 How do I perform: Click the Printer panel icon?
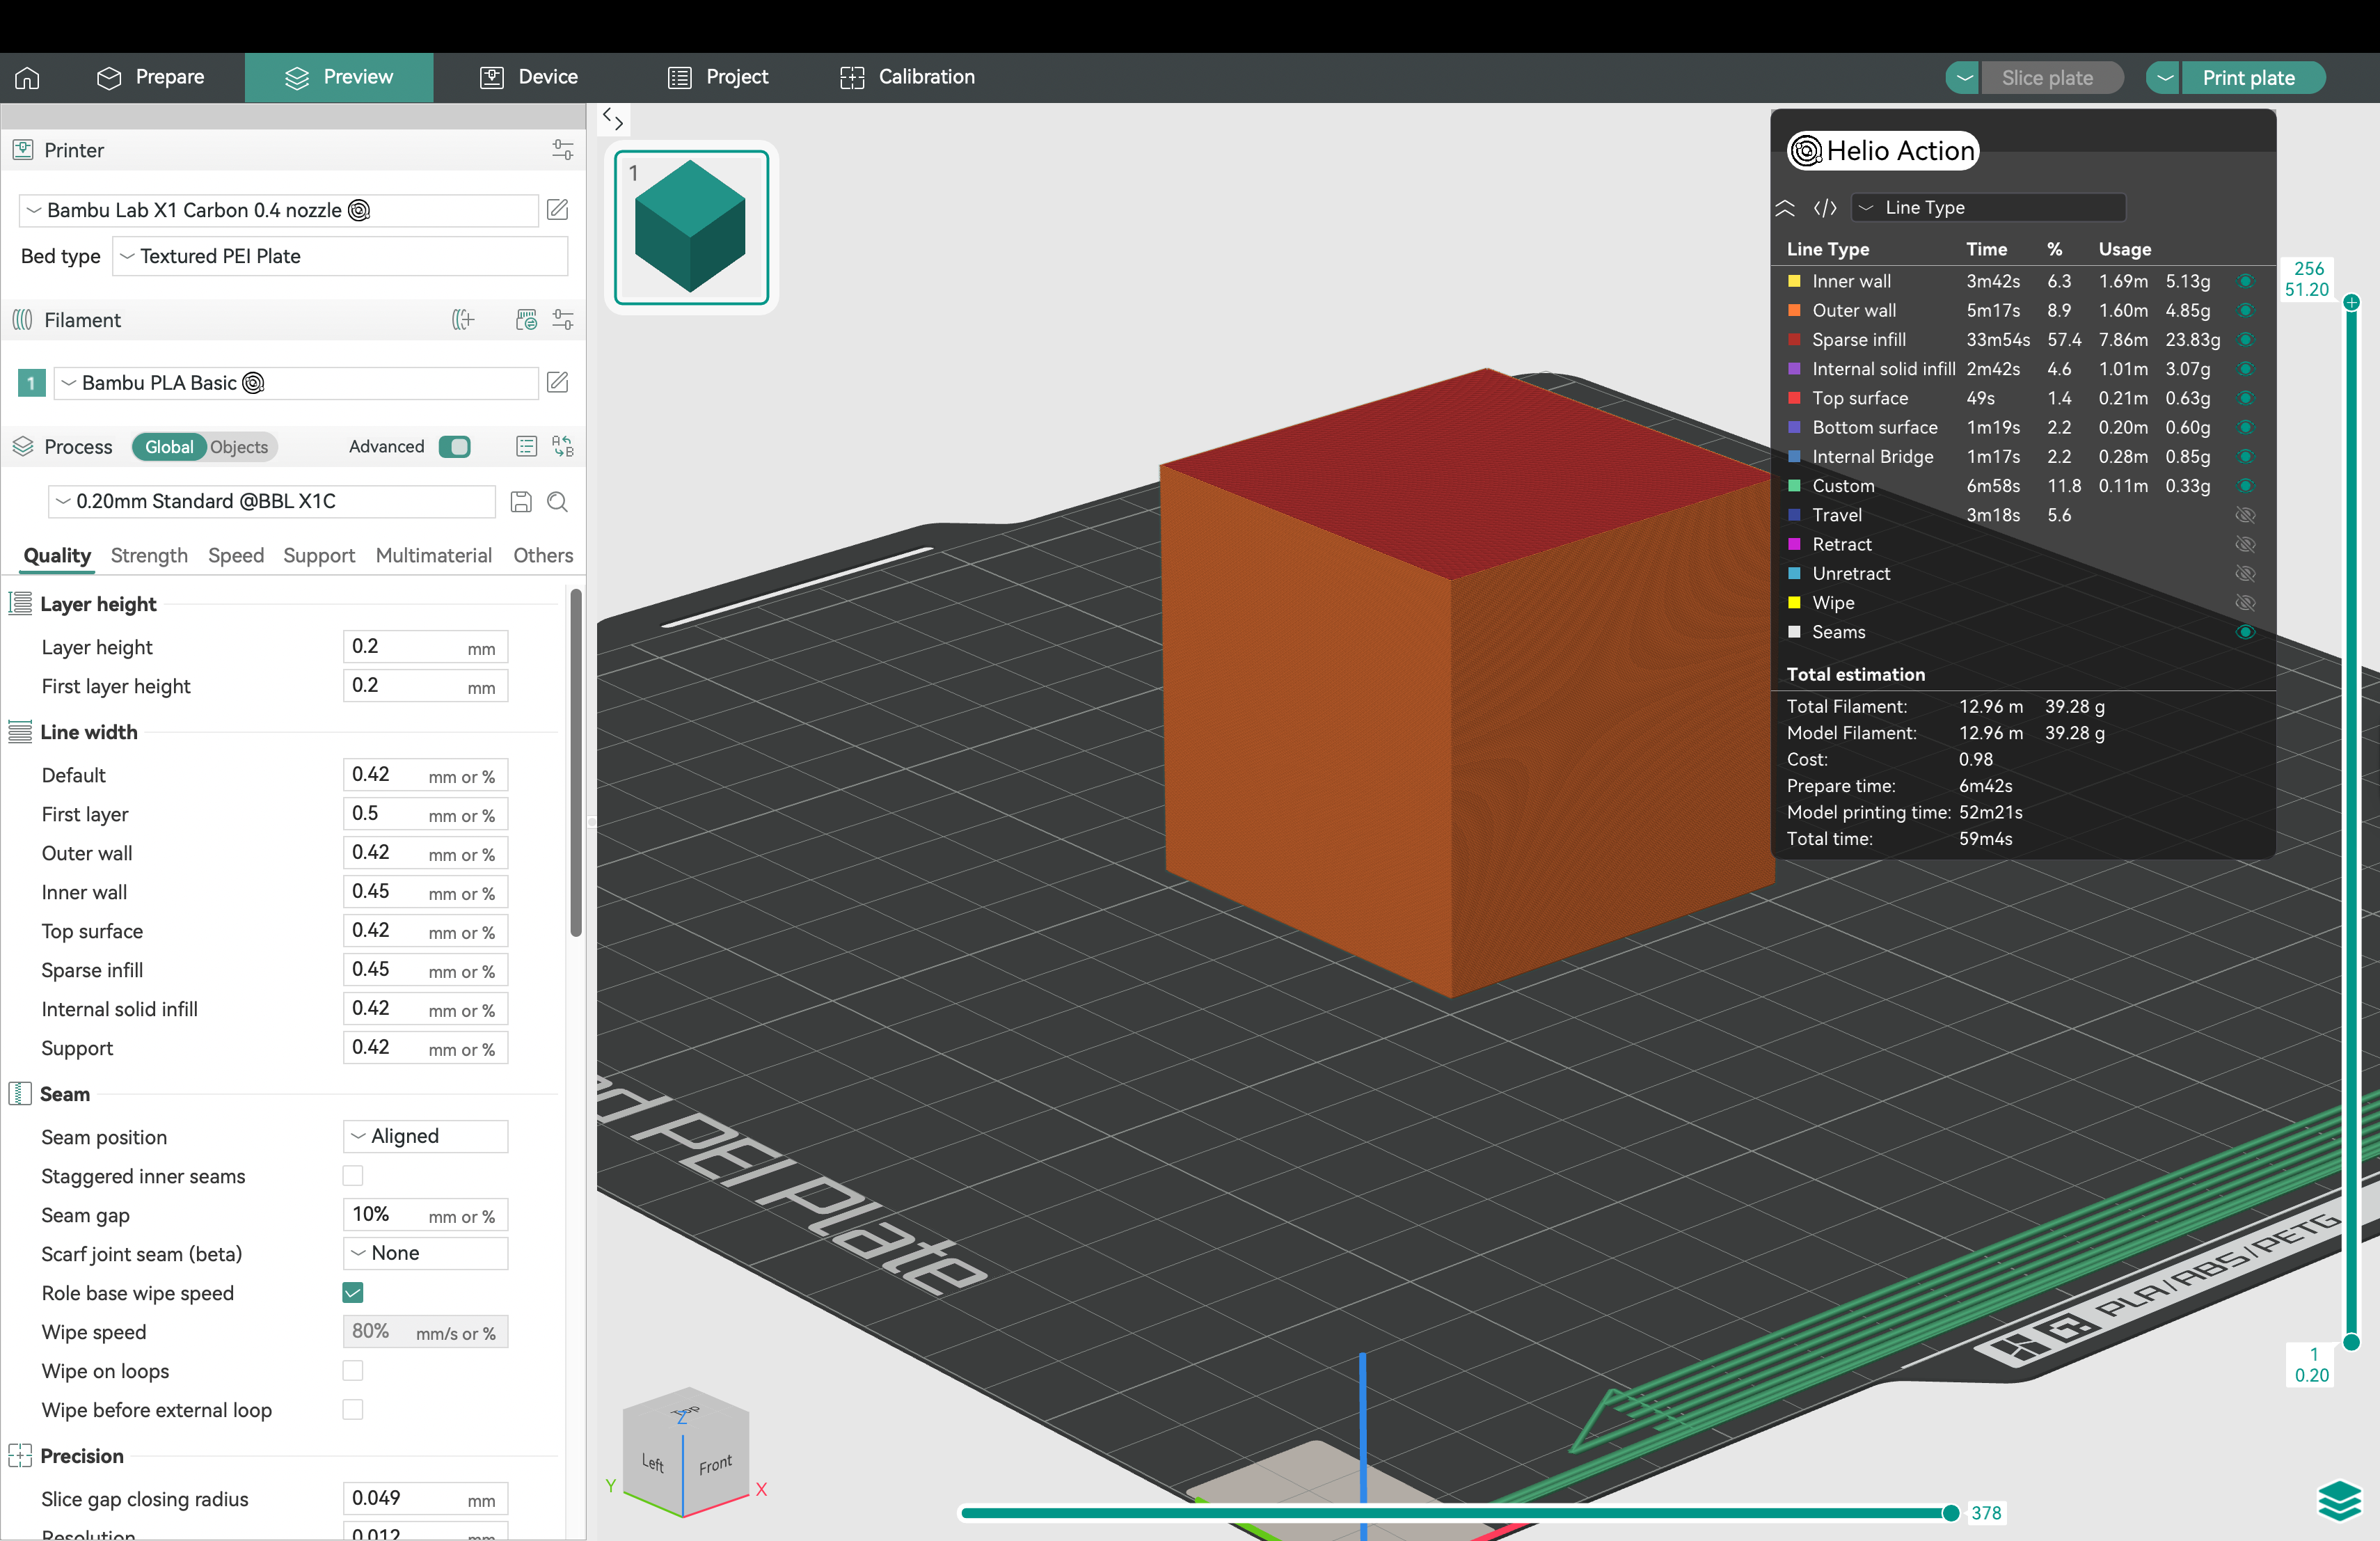tap(22, 150)
